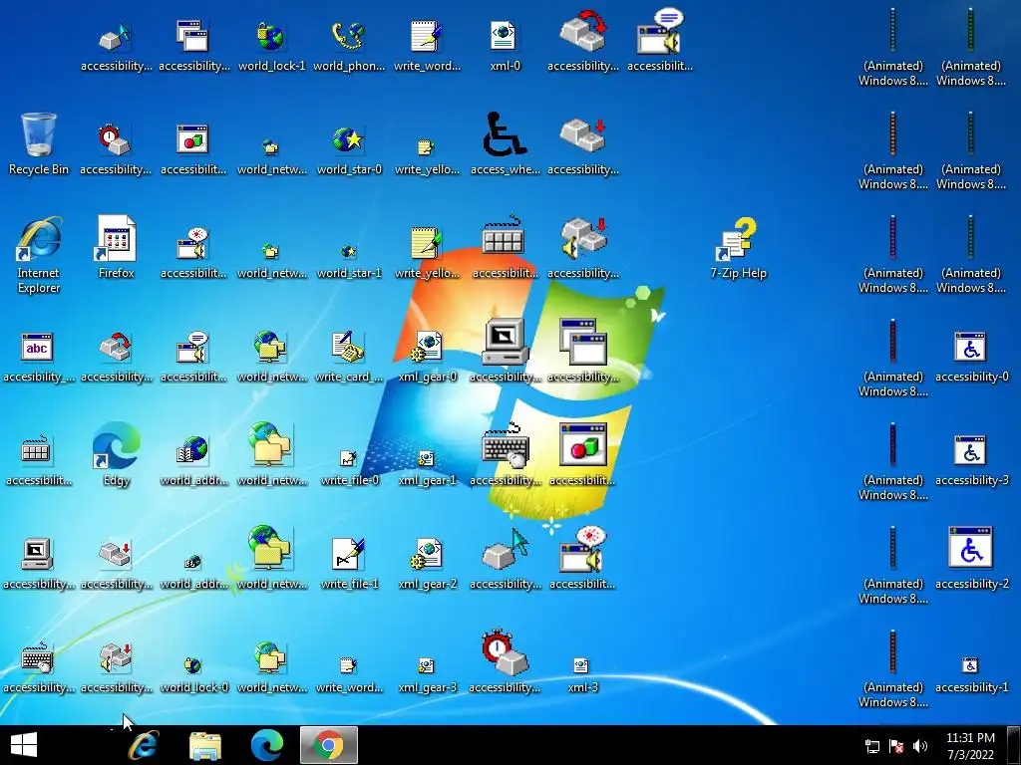Viewport: 1021px width, 765px height.
Task: Click the volume speaker tray icon
Action: click(x=920, y=746)
